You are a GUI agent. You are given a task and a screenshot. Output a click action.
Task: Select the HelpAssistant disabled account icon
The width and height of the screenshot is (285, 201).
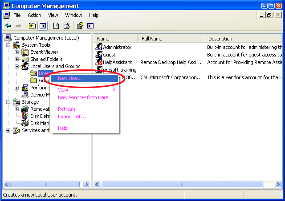pyautogui.click(x=99, y=62)
